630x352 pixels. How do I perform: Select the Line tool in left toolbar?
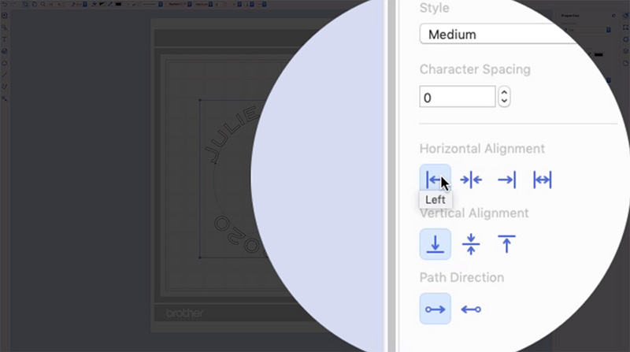tap(5, 74)
